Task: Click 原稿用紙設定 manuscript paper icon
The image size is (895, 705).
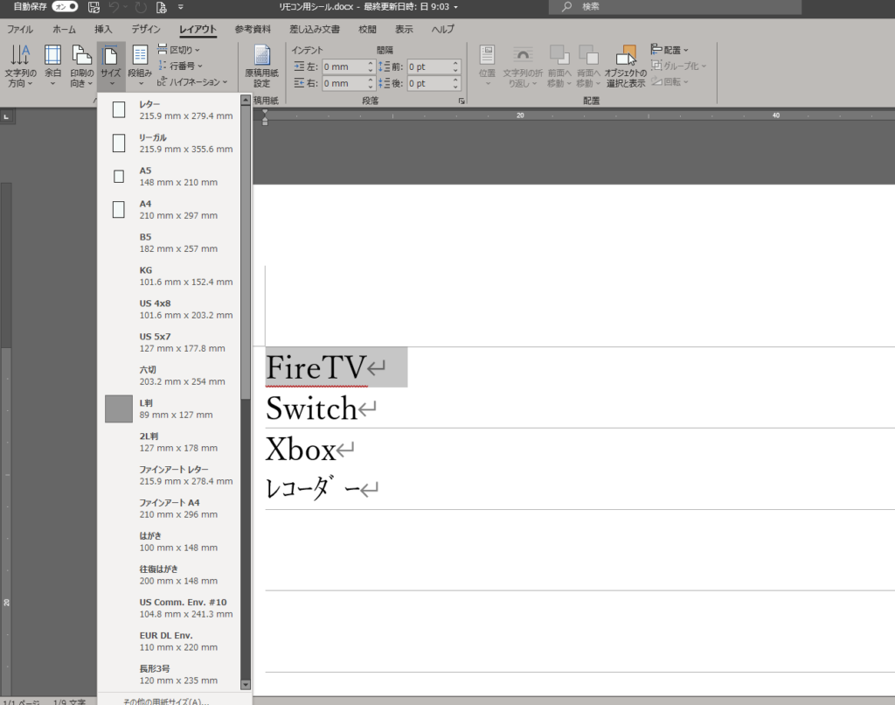Action: [x=262, y=66]
